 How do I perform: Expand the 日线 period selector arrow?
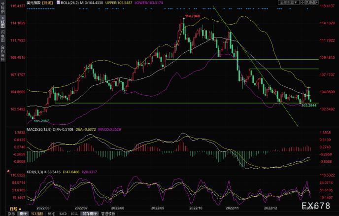(20, 209)
